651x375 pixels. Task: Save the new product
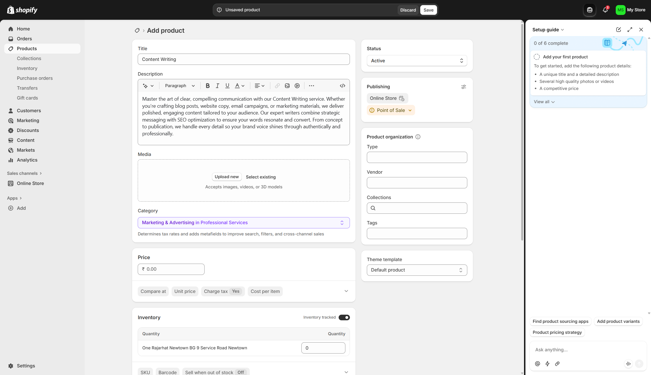(x=428, y=10)
